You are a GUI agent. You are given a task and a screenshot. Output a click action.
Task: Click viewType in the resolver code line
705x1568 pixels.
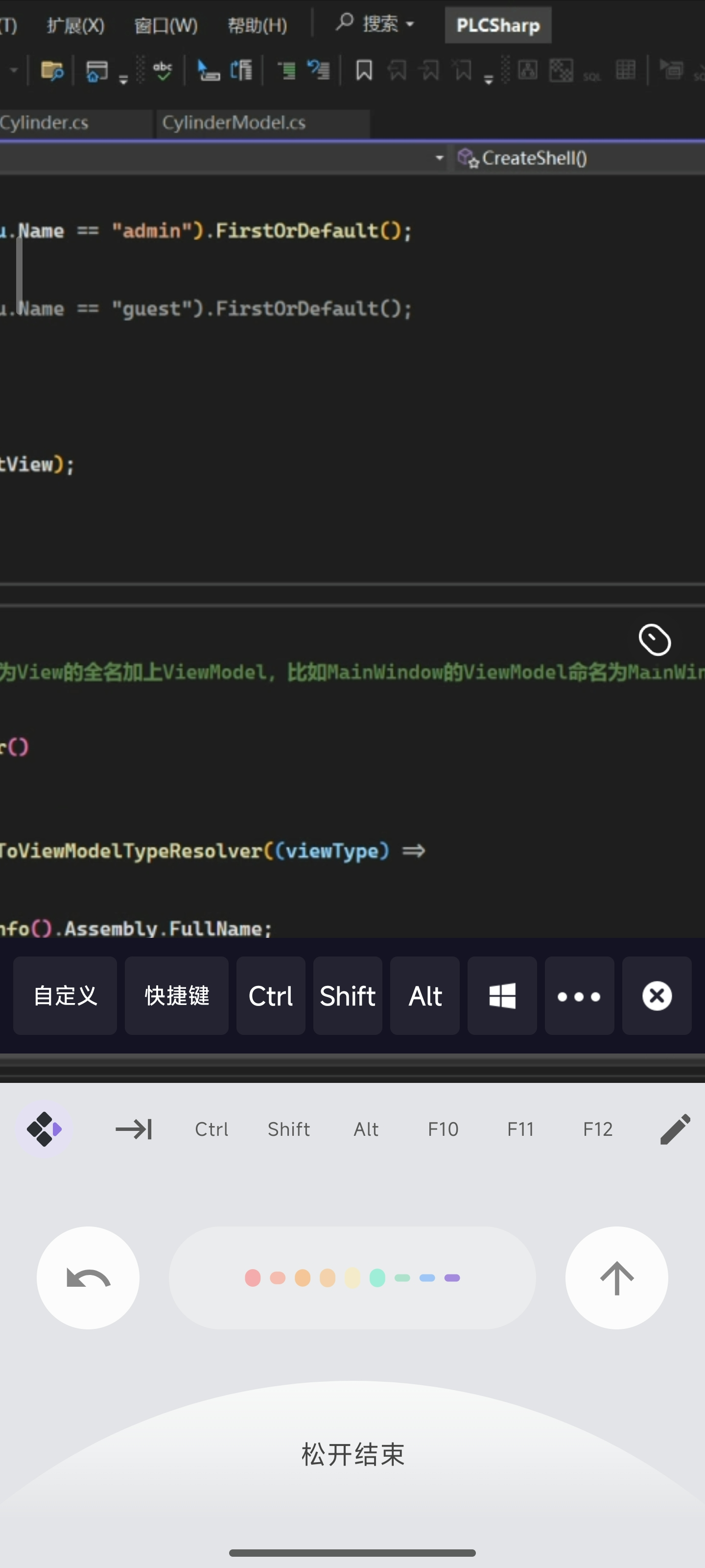332,850
